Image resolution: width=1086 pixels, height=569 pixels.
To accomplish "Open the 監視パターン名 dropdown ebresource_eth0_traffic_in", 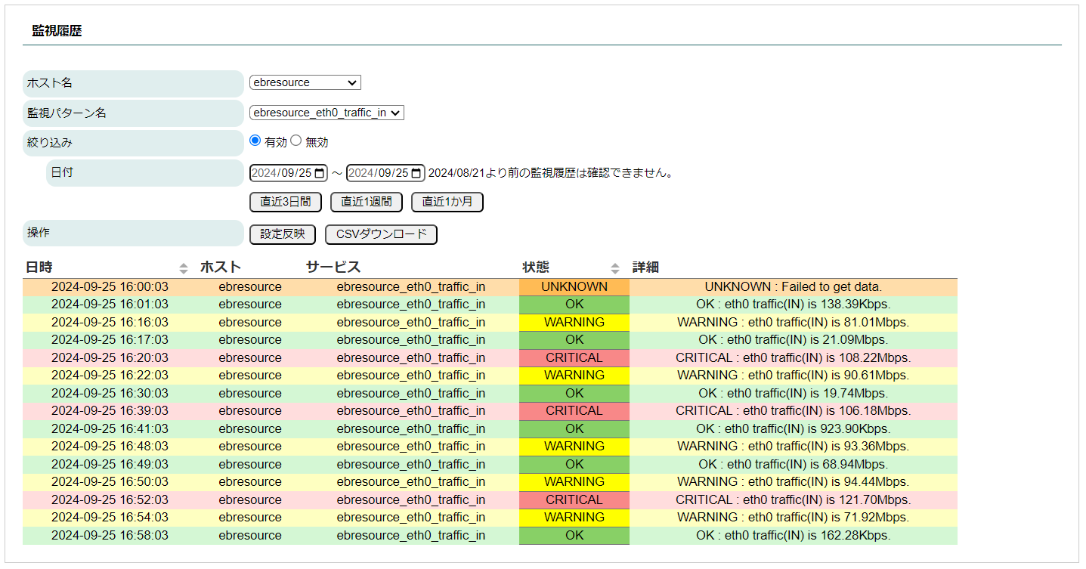I will click(x=326, y=113).
